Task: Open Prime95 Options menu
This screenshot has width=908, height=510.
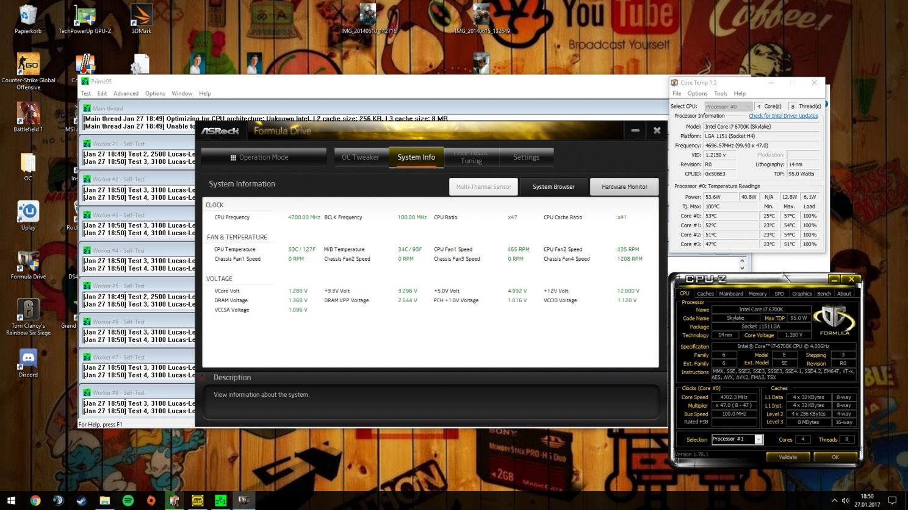Action: click(155, 93)
